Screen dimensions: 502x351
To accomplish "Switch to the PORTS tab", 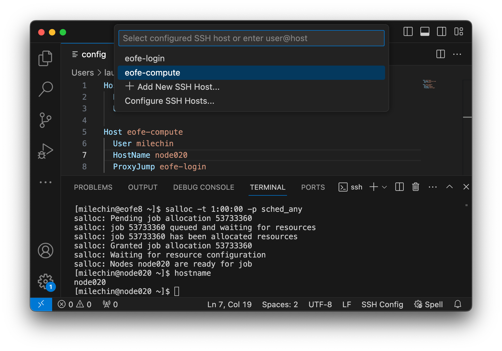I will click(313, 187).
